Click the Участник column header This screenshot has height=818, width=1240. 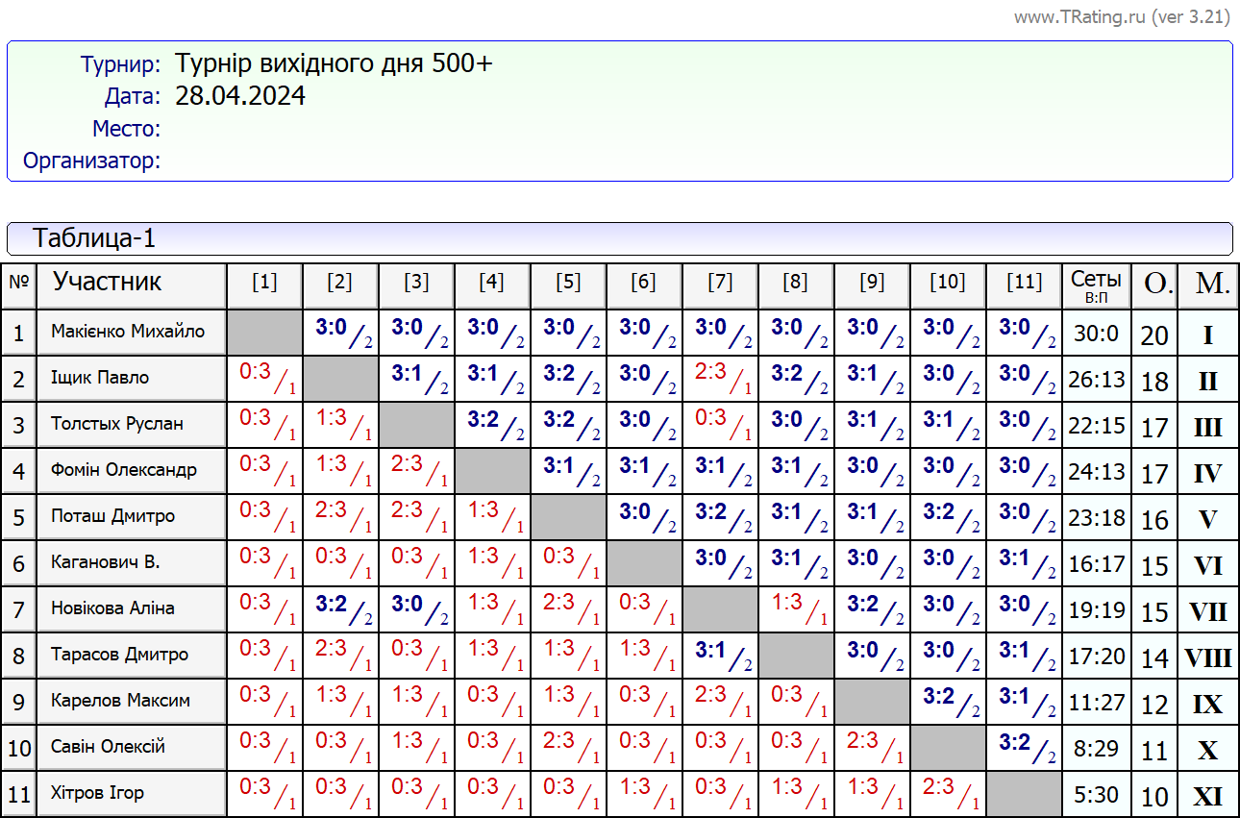point(107,282)
